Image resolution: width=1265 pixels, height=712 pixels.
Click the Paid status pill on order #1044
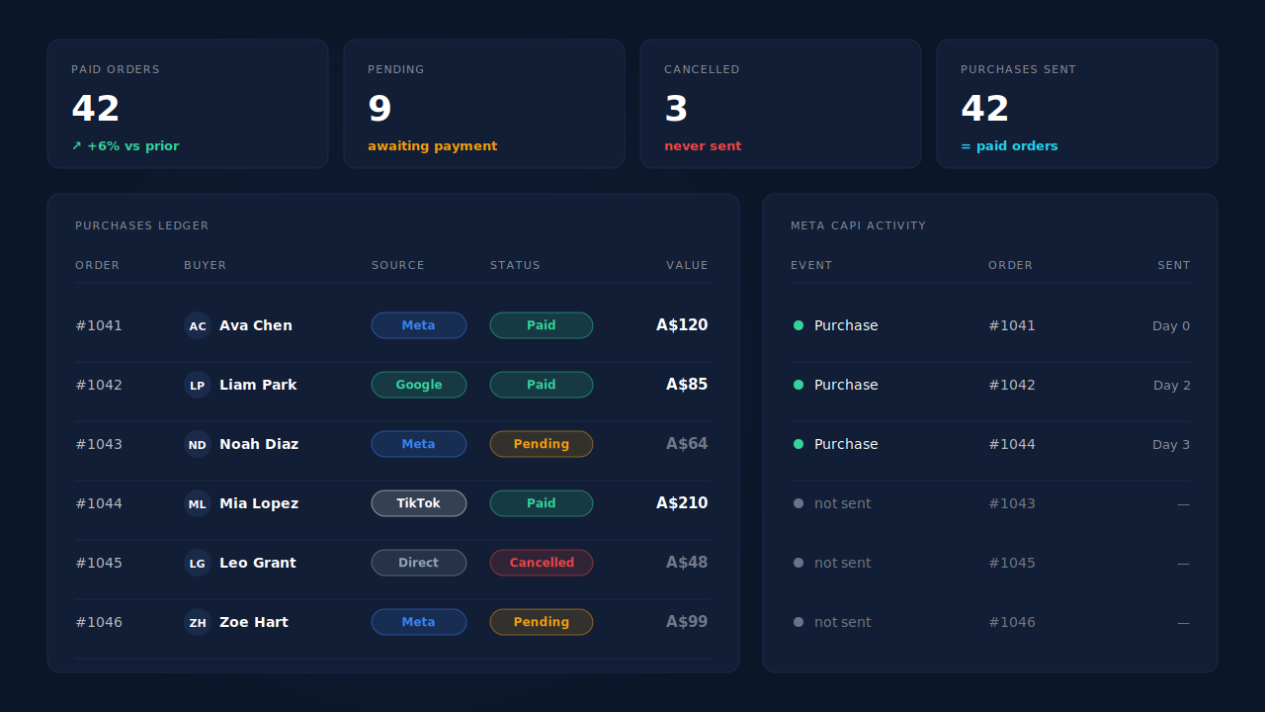(542, 503)
